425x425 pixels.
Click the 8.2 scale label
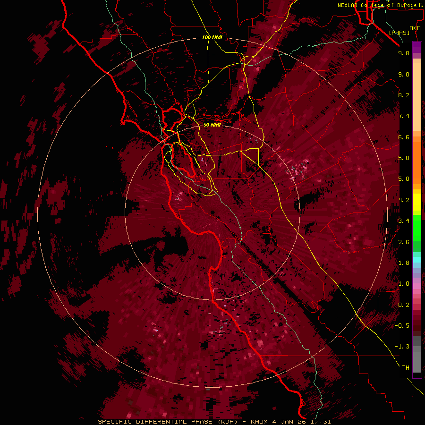(404, 95)
